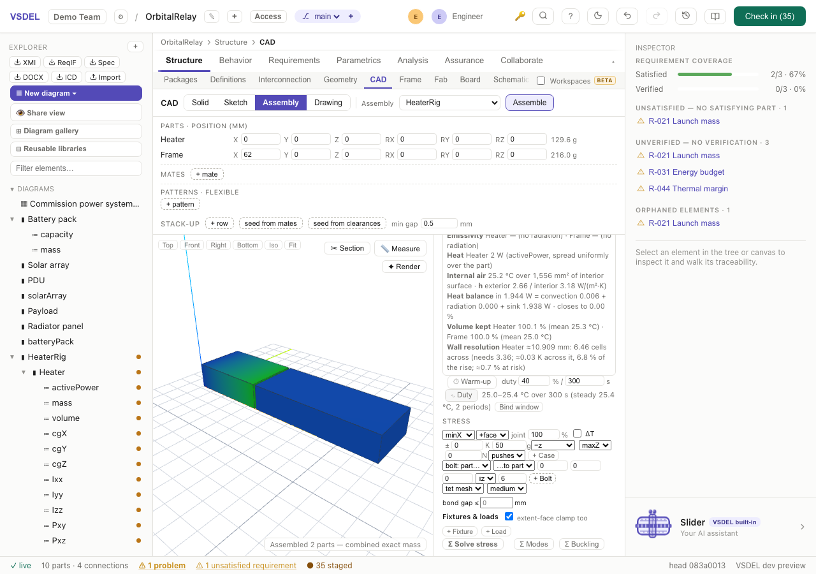Viewport: 816px width, 574px height.
Task: Click the plus button next to OrbitalRelay
Action: 235,17
